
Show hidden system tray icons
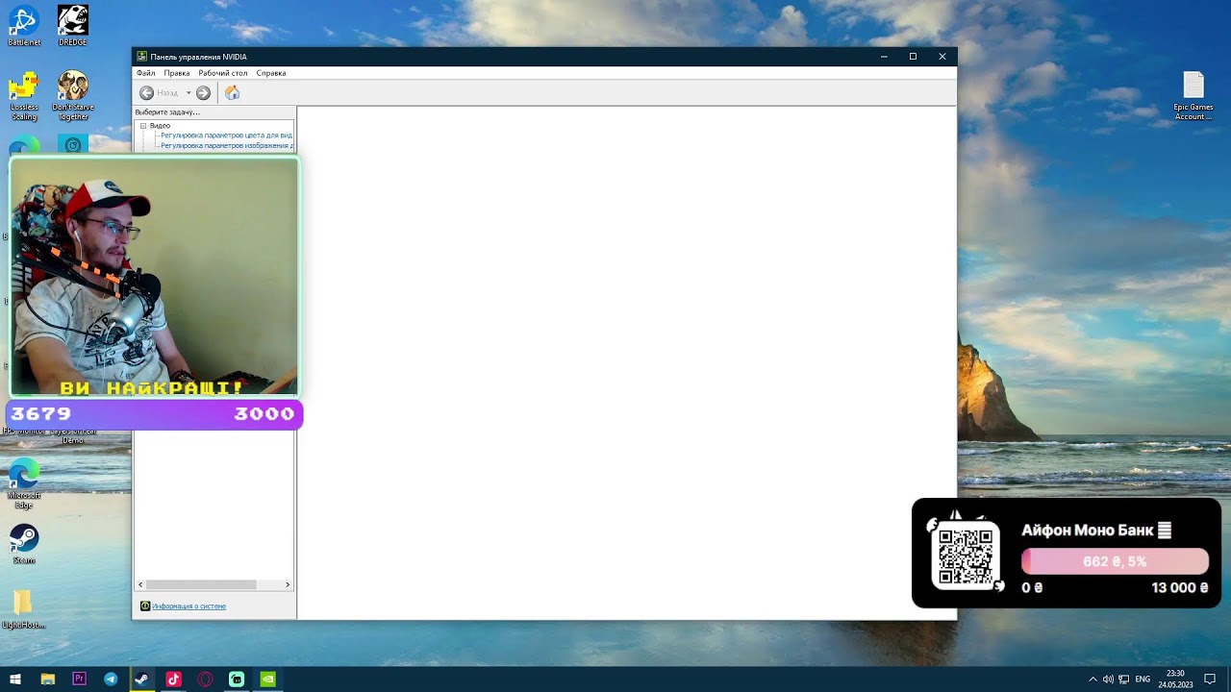pyautogui.click(x=1093, y=680)
